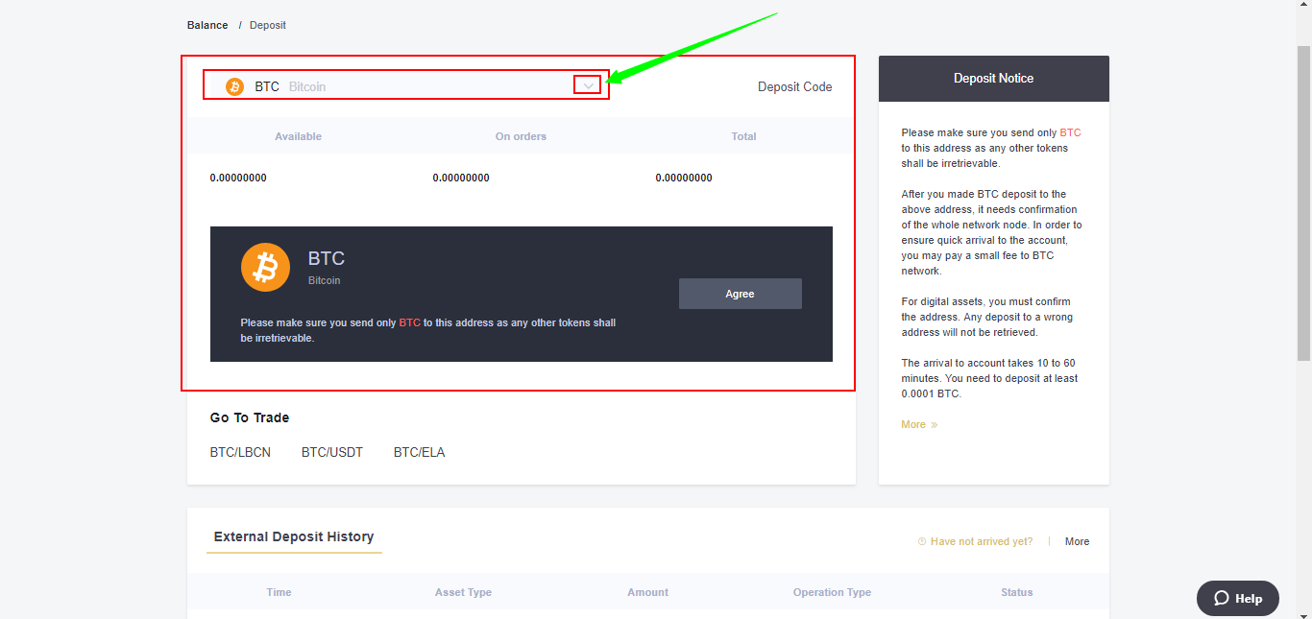Click the chat bubble icon in Help

point(1222,598)
